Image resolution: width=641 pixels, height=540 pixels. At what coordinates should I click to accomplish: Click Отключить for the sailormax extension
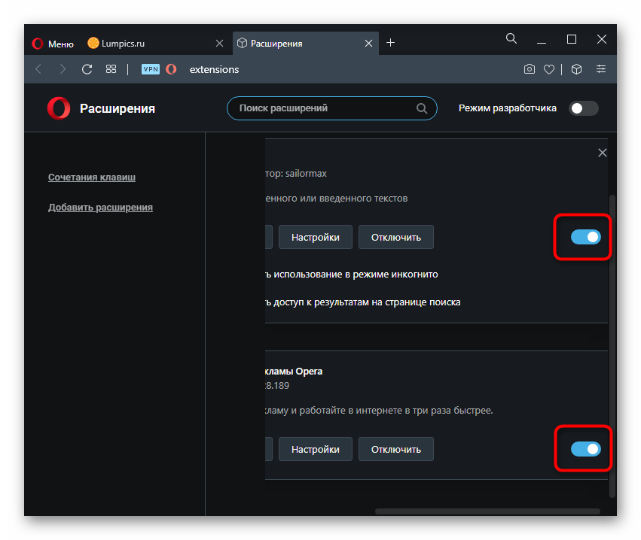(395, 238)
